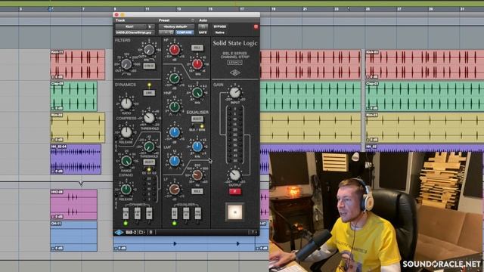Toggle the HF BELL button

pyautogui.click(x=197, y=48)
